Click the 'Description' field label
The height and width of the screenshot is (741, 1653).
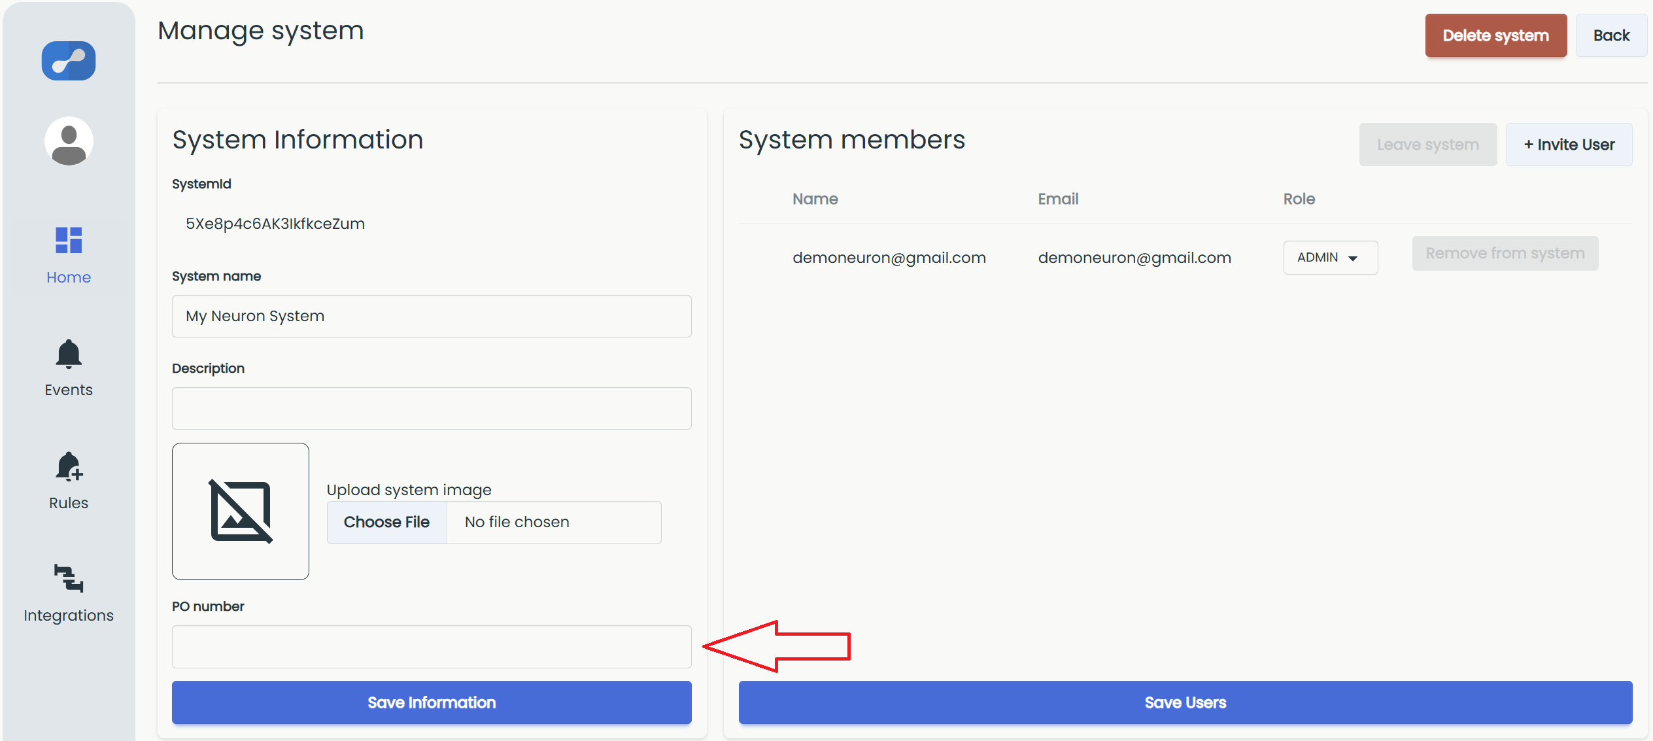(208, 368)
